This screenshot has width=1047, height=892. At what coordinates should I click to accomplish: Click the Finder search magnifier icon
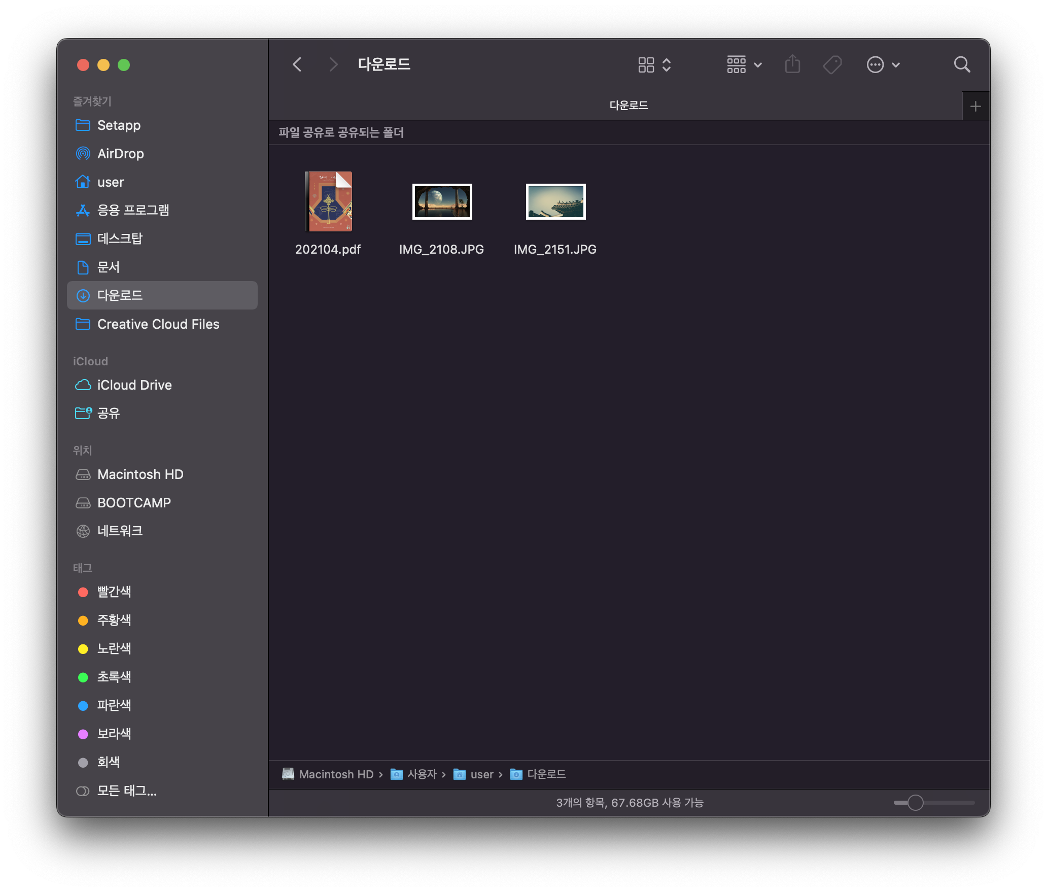tap(961, 65)
